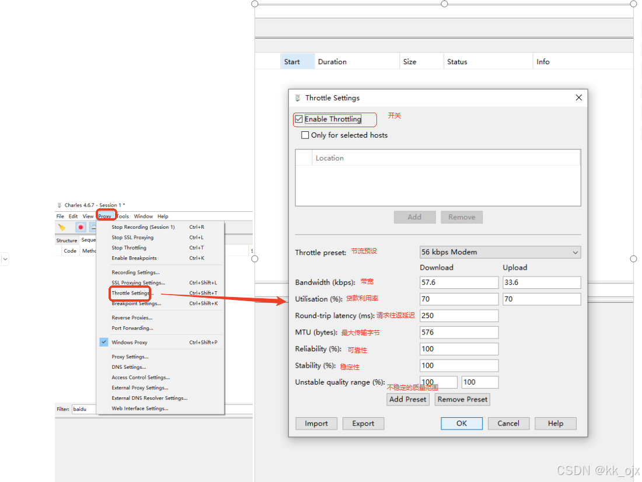Open External Proxy Settings... entry

click(160, 388)
